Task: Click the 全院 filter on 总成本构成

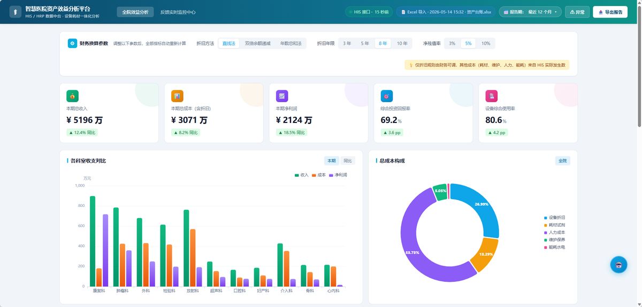Action: 563,160
